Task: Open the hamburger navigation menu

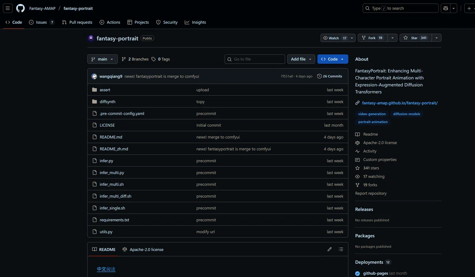Action: click(x=8, y=8)
